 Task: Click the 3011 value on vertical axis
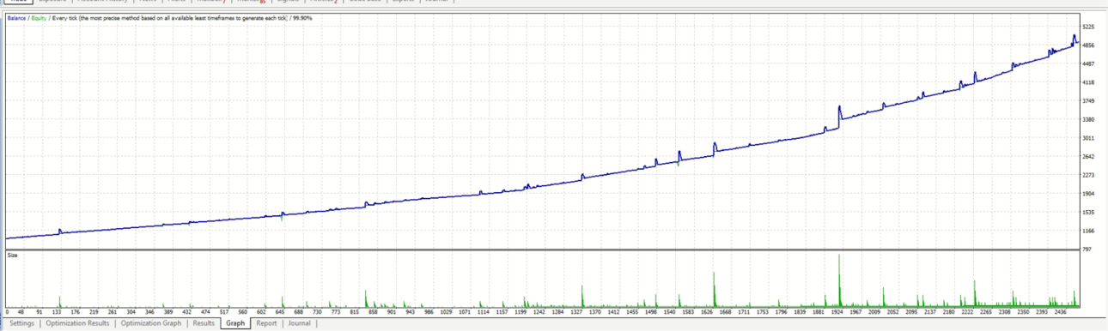1089,138
